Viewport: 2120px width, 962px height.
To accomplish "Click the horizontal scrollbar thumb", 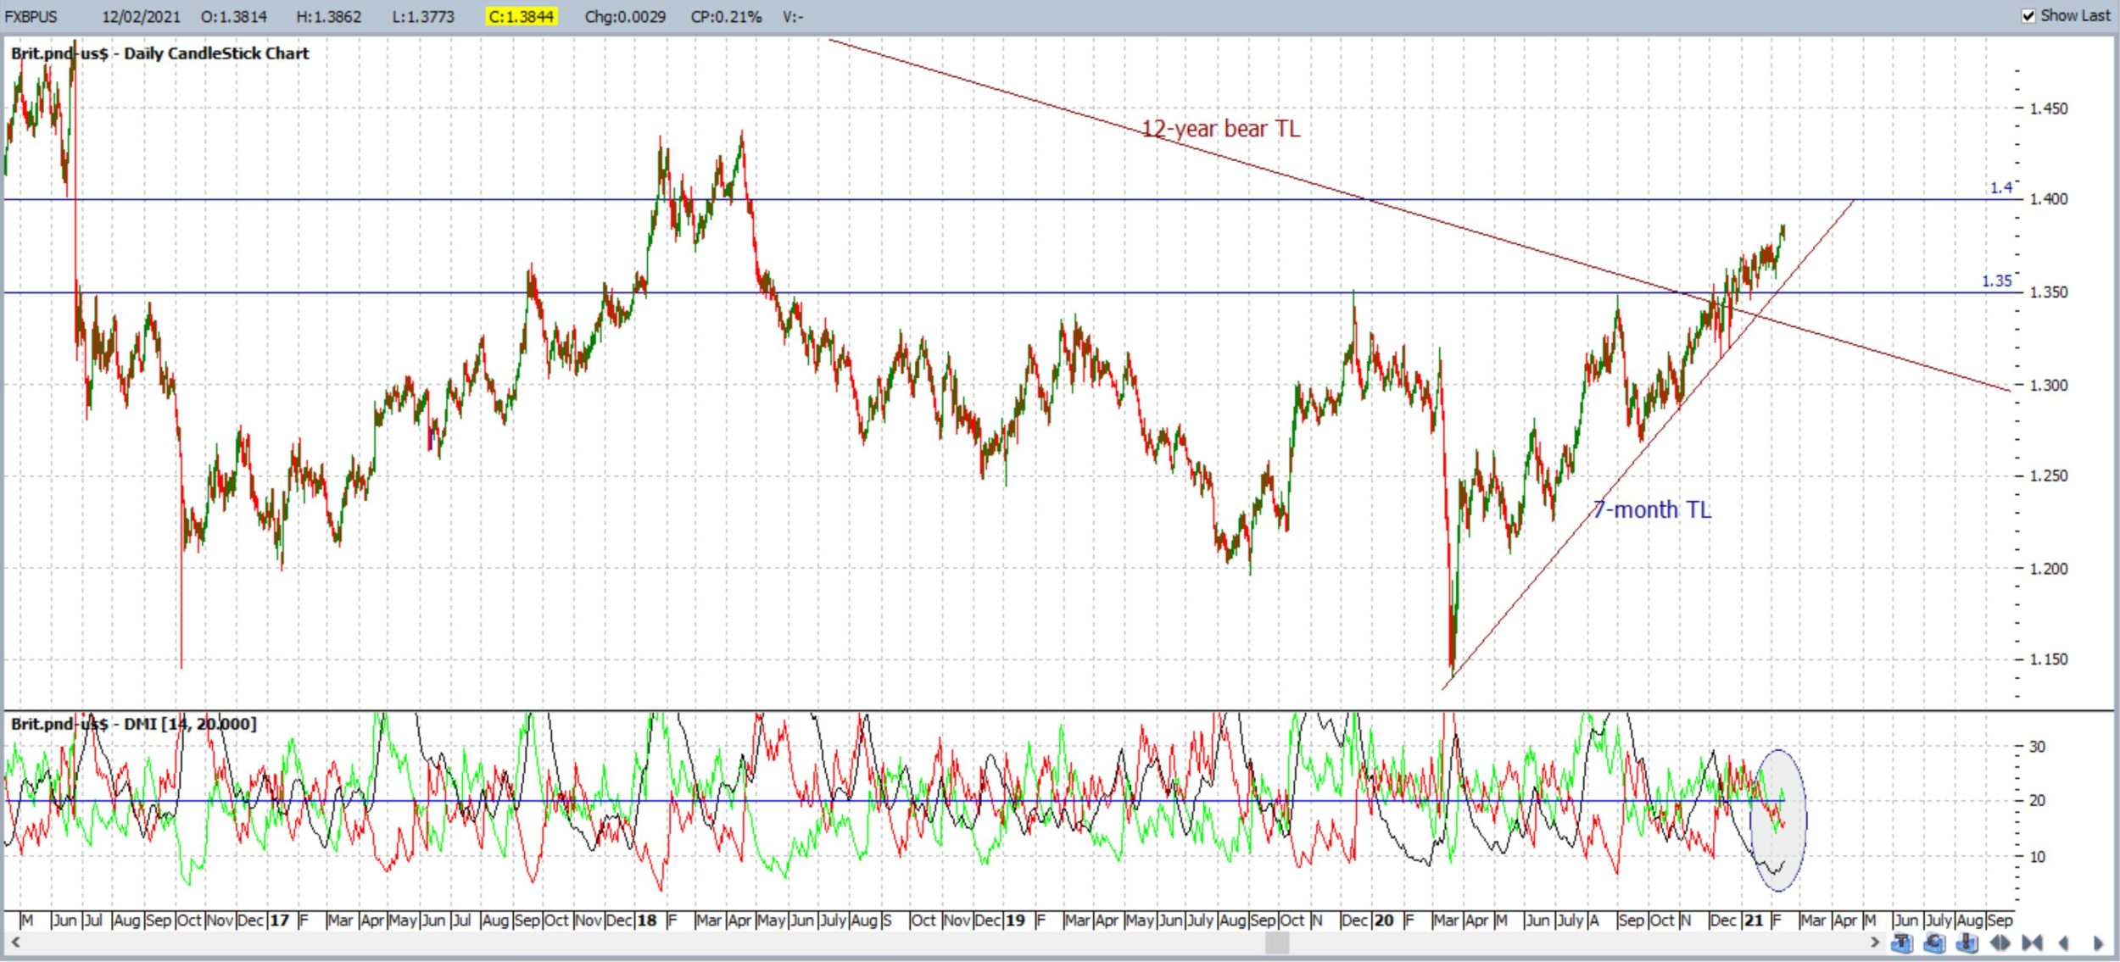I will point(1277,943).
